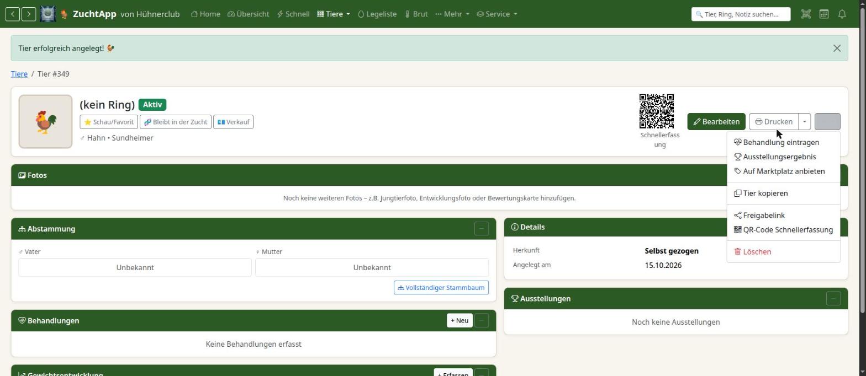The height and width of the screenshot is (376, 866).
Task: Click the unknown Vater box
Action: tap(135, 267)
